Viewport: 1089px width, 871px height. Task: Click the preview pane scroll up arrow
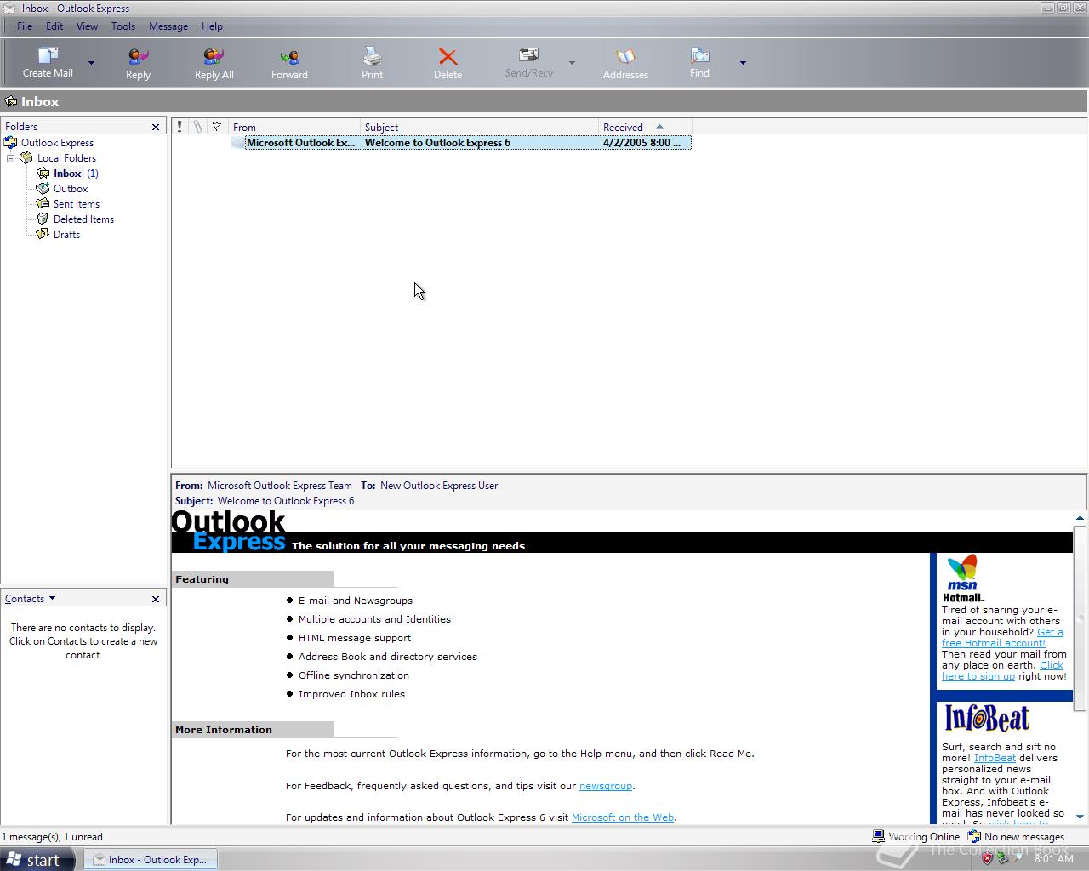pos(1080,517)
